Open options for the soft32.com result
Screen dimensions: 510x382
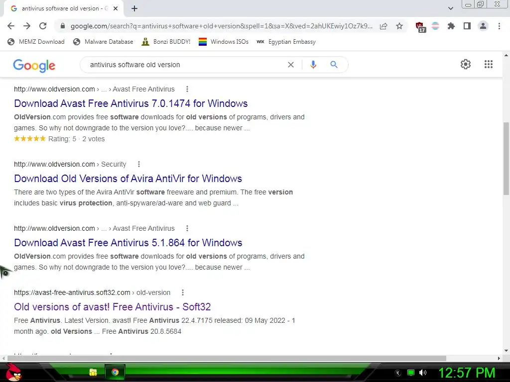(x=183, y=292)
